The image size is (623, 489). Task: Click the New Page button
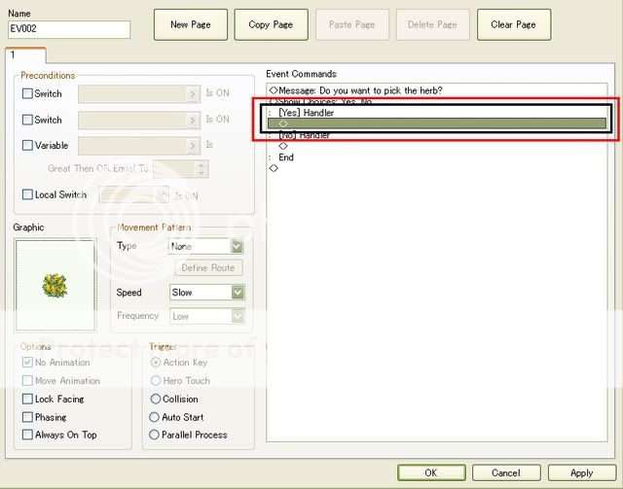pyautogui.click(x=190, y=24)
